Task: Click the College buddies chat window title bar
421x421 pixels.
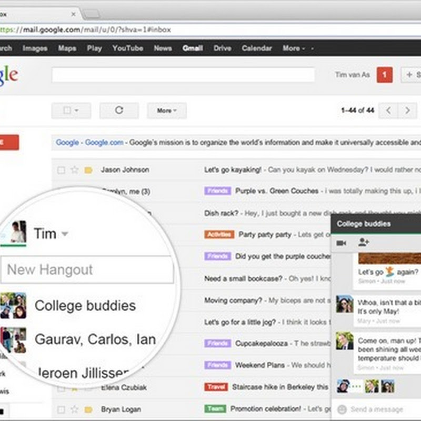Action: (x=376, y=224)
